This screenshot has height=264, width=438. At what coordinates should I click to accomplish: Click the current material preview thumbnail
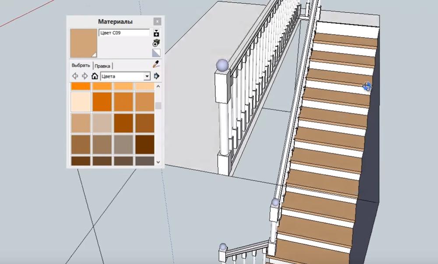[x=84, y=43]
